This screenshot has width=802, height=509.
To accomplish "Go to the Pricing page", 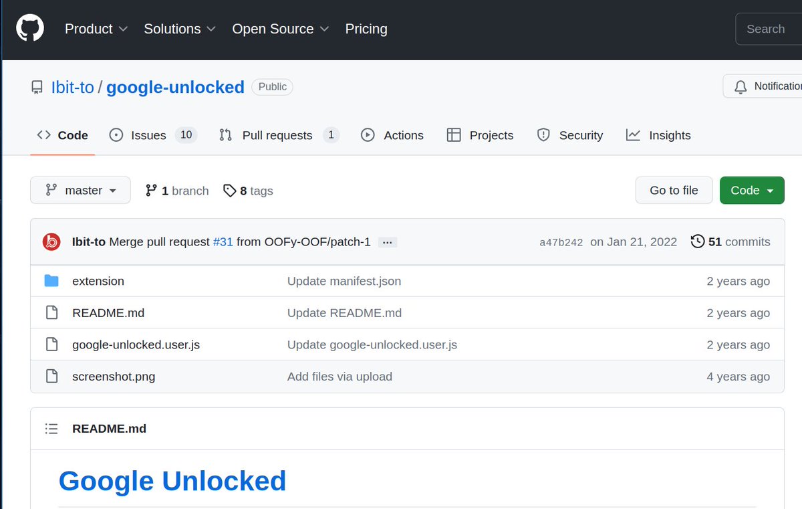I will (366, 29).
